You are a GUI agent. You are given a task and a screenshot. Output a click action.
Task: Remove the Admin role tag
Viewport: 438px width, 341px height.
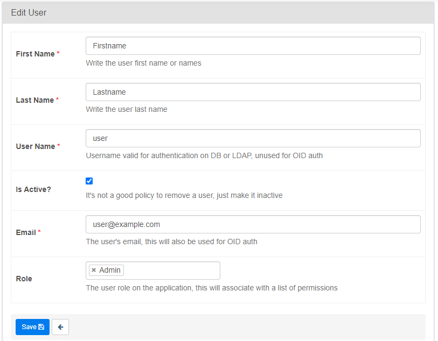tap(94, 270)
